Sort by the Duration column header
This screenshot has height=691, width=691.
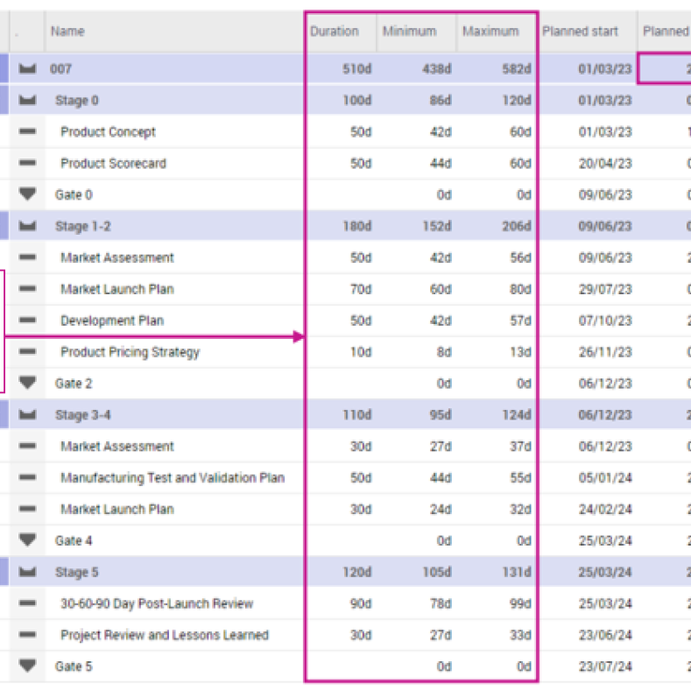[x=335, y=32]
